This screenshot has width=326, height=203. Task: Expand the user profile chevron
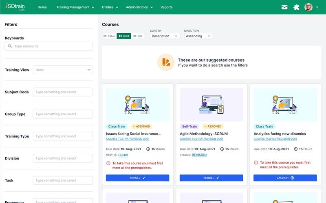coord(317,7)
